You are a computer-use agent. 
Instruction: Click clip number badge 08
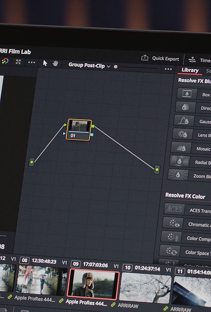[24, 260]
